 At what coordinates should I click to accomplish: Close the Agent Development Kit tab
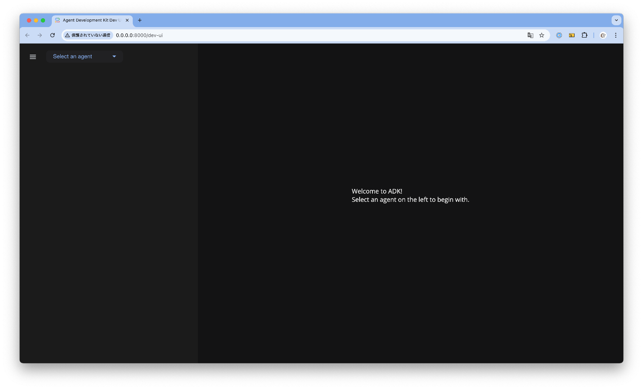click(x=127, y=20)
